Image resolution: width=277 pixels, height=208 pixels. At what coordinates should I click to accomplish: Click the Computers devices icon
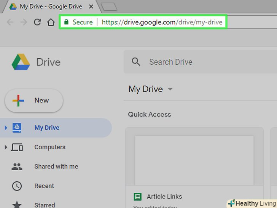click(x=17, y=147)
